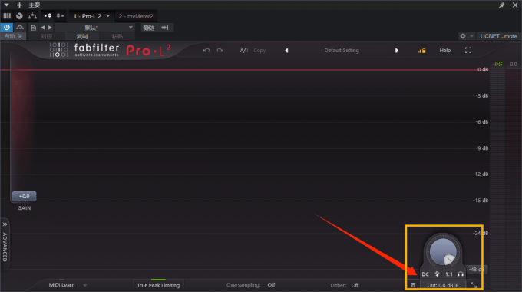Click the A/B compare button

point(244,51)
